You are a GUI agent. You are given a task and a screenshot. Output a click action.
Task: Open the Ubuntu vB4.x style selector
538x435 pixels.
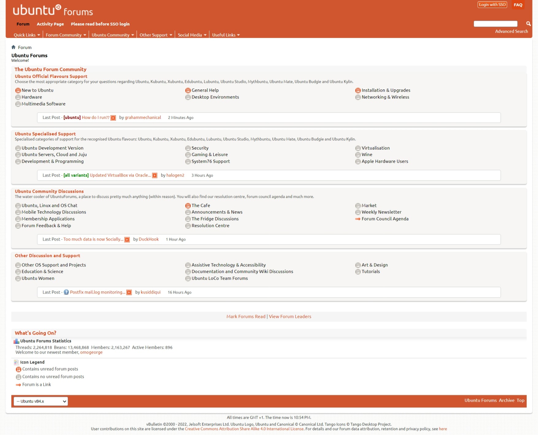[41, 401]
